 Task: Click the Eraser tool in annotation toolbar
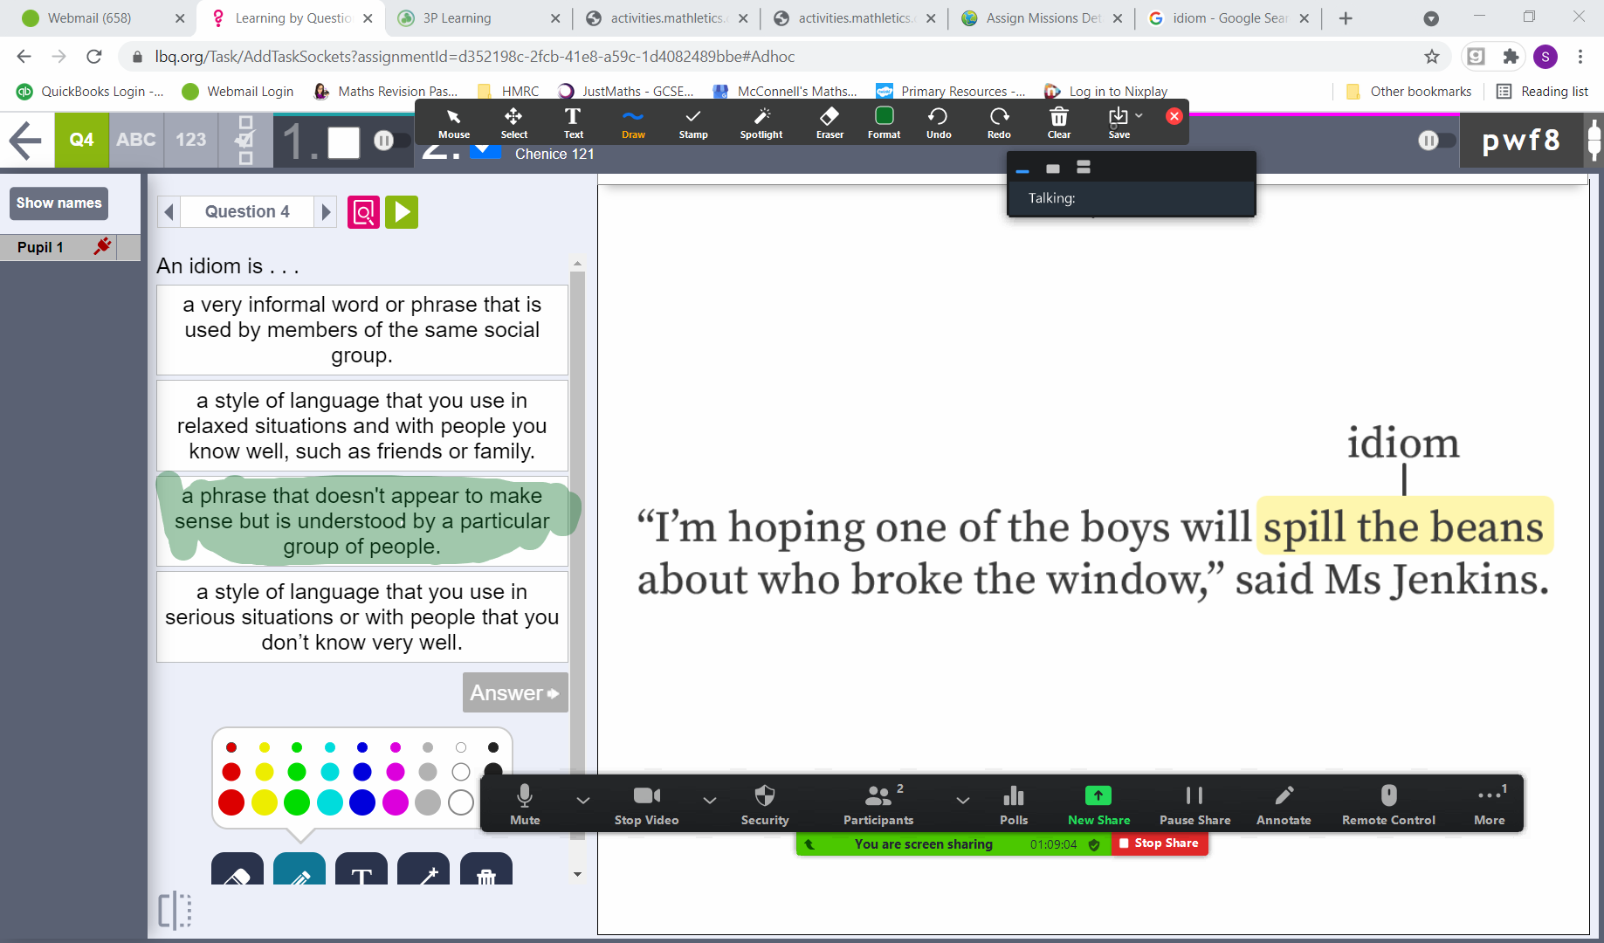[829, 123]
